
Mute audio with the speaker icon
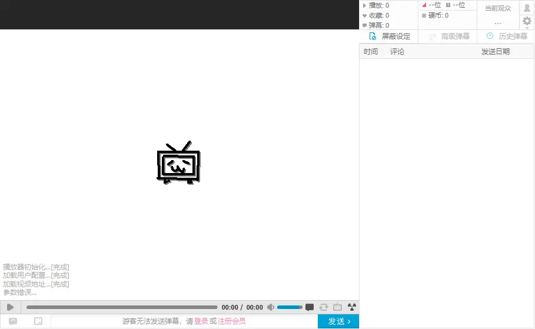270,307
